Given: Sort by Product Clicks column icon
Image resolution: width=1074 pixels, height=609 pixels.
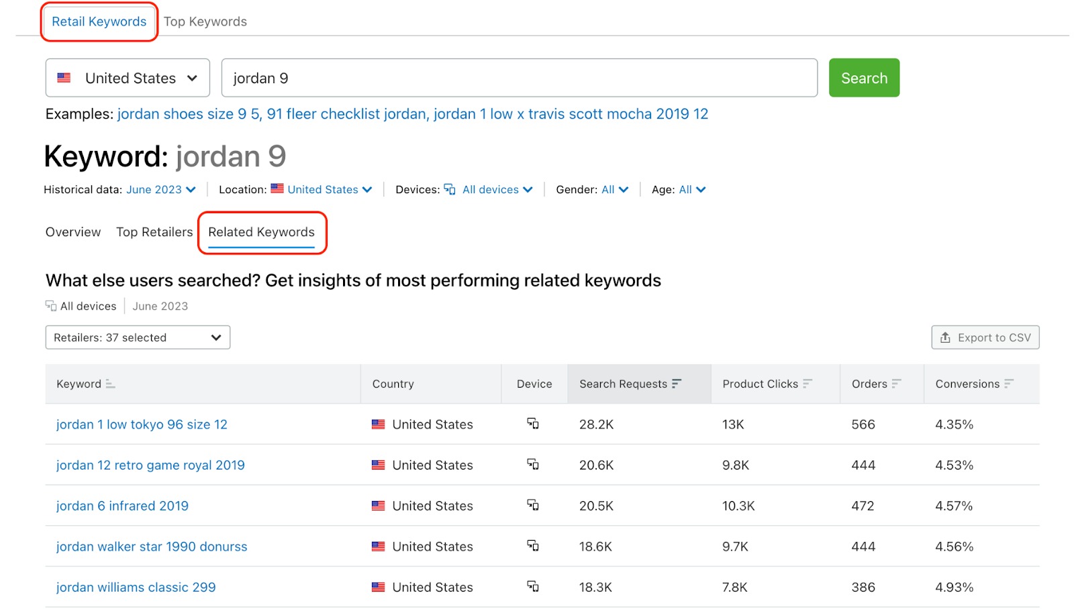Looking at the screenshot, I should pyautogui.click(x=808, y=384).
